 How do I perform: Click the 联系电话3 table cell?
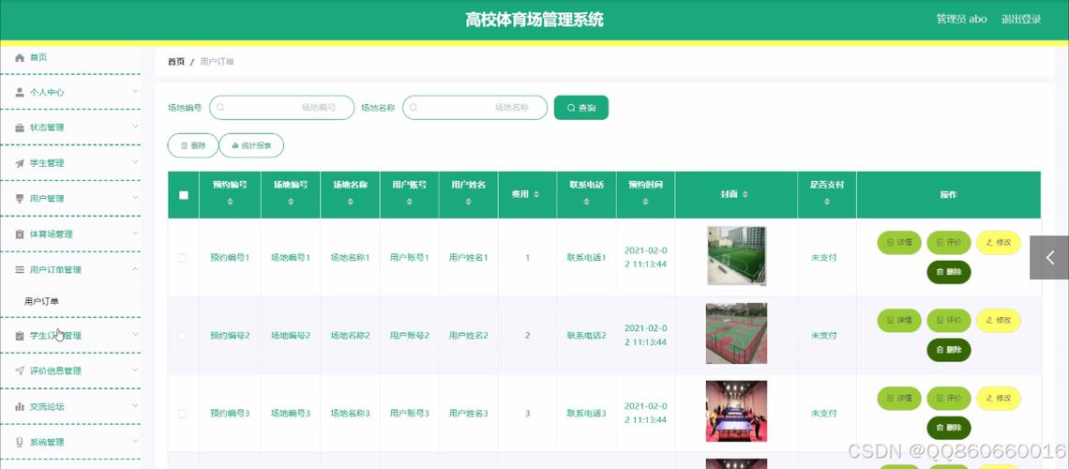[x=586, y=413]
